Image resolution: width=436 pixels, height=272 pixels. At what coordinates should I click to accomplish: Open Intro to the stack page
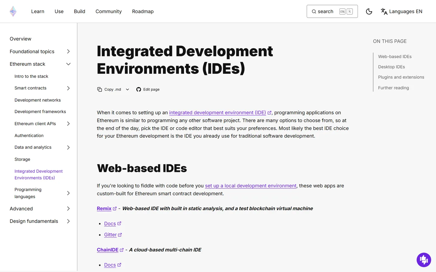[x=31, y=76]
